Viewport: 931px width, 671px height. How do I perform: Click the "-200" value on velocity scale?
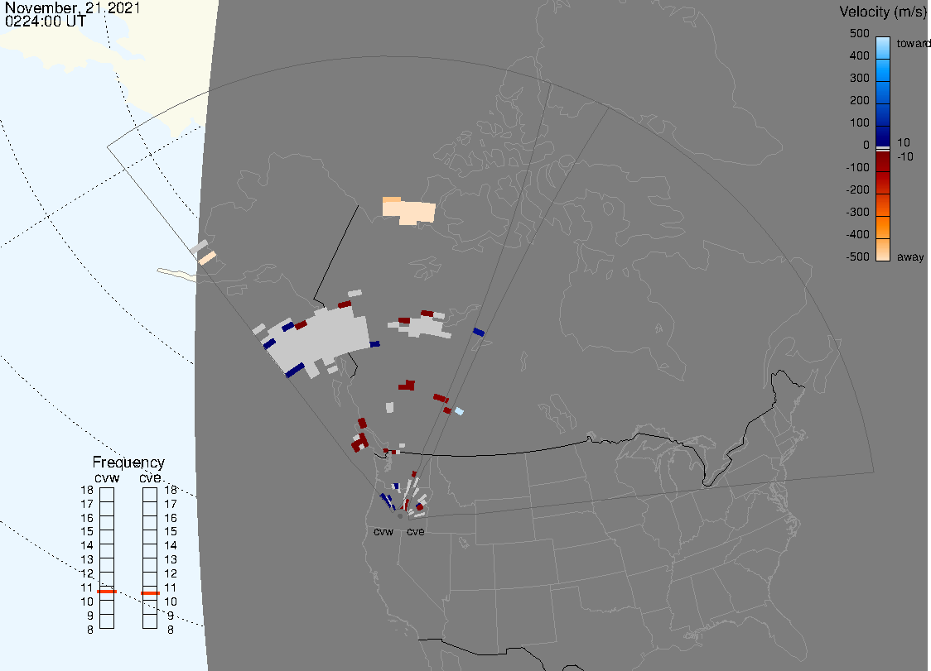pyautogui.click(x=857, y=189)
